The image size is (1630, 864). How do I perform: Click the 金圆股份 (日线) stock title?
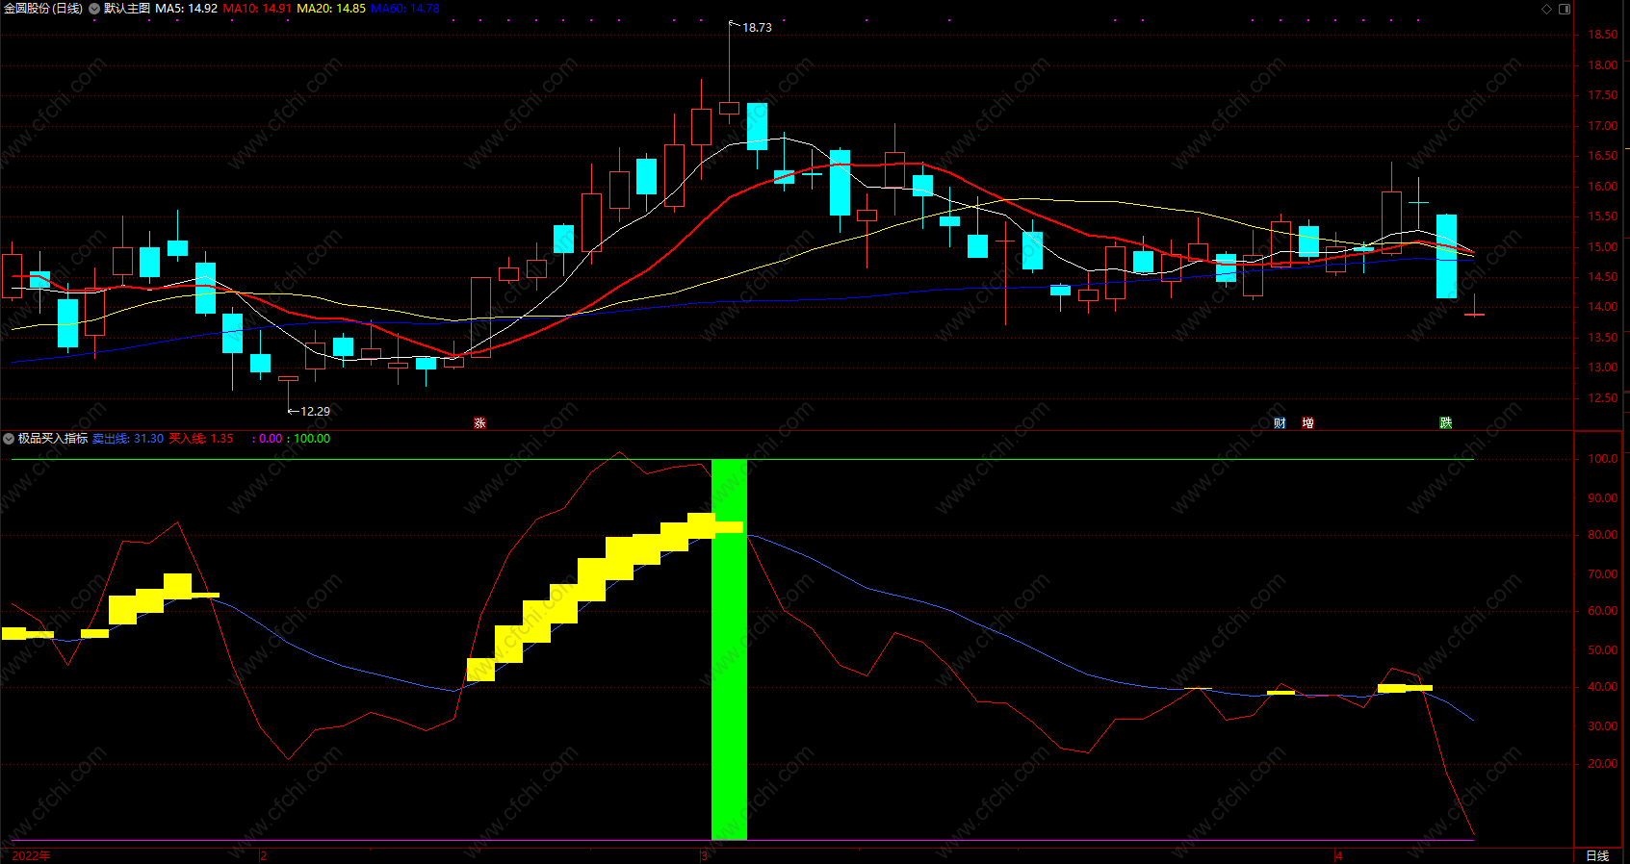pyautogui.click(x=43, y=9)
